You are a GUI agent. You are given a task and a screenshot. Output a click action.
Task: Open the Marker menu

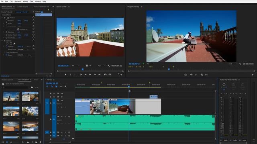point(25,2)
